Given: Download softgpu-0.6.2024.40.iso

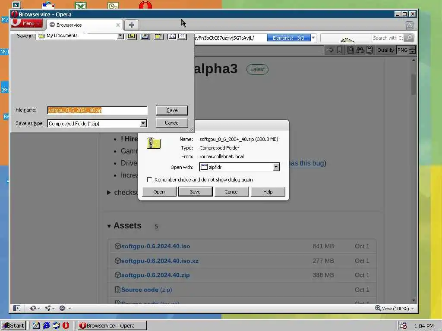Looking at the screenshot, I should [155, 246].
